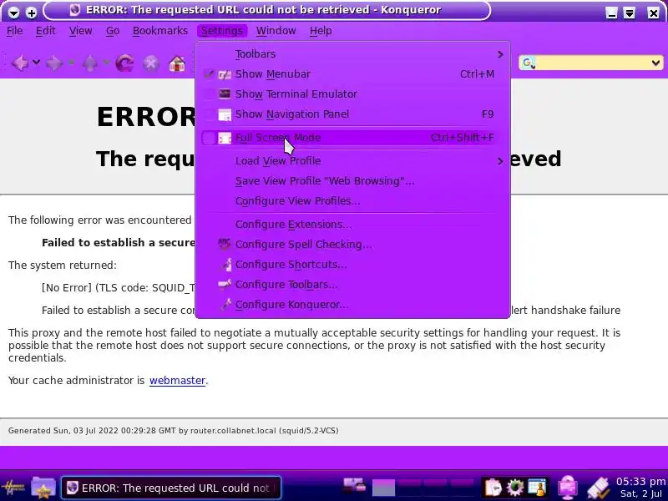Click the plus button in title bar
Viewport: 668px width, 501px height.
(31, 13)
